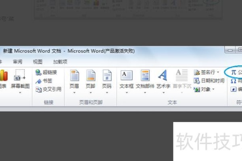Insert a 超链接 hyperlink

click(46, 72)
